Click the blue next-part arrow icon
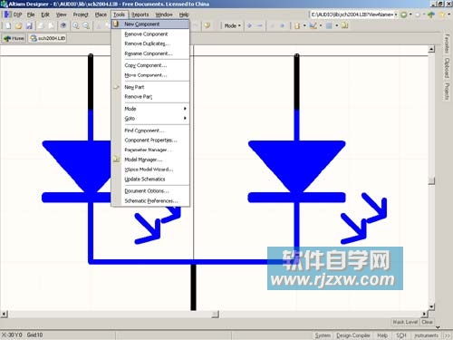 pos(249,26)
